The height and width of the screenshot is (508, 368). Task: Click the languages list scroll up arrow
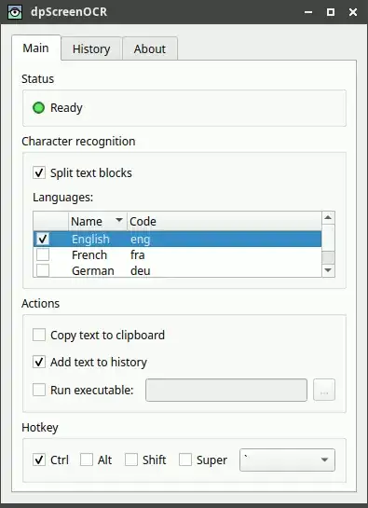click(328, 218)
